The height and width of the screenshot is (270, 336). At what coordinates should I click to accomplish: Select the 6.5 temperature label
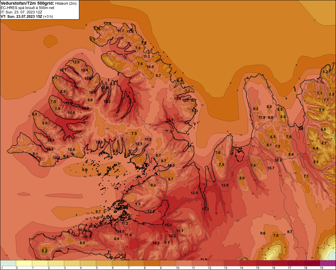point(273,137)
